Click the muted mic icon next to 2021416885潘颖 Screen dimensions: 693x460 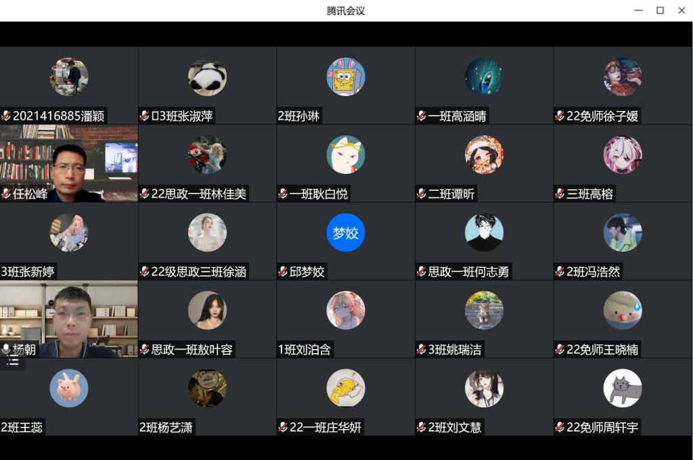[6, 116]
